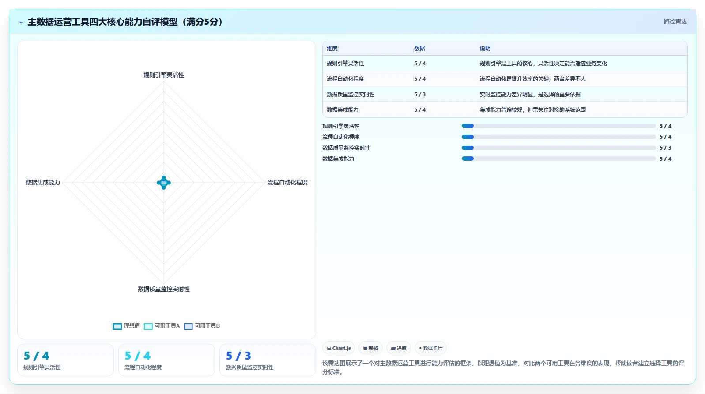Toggle the 可用工具A legend item
Screen dimensions: 705x394
coord(162,326)
